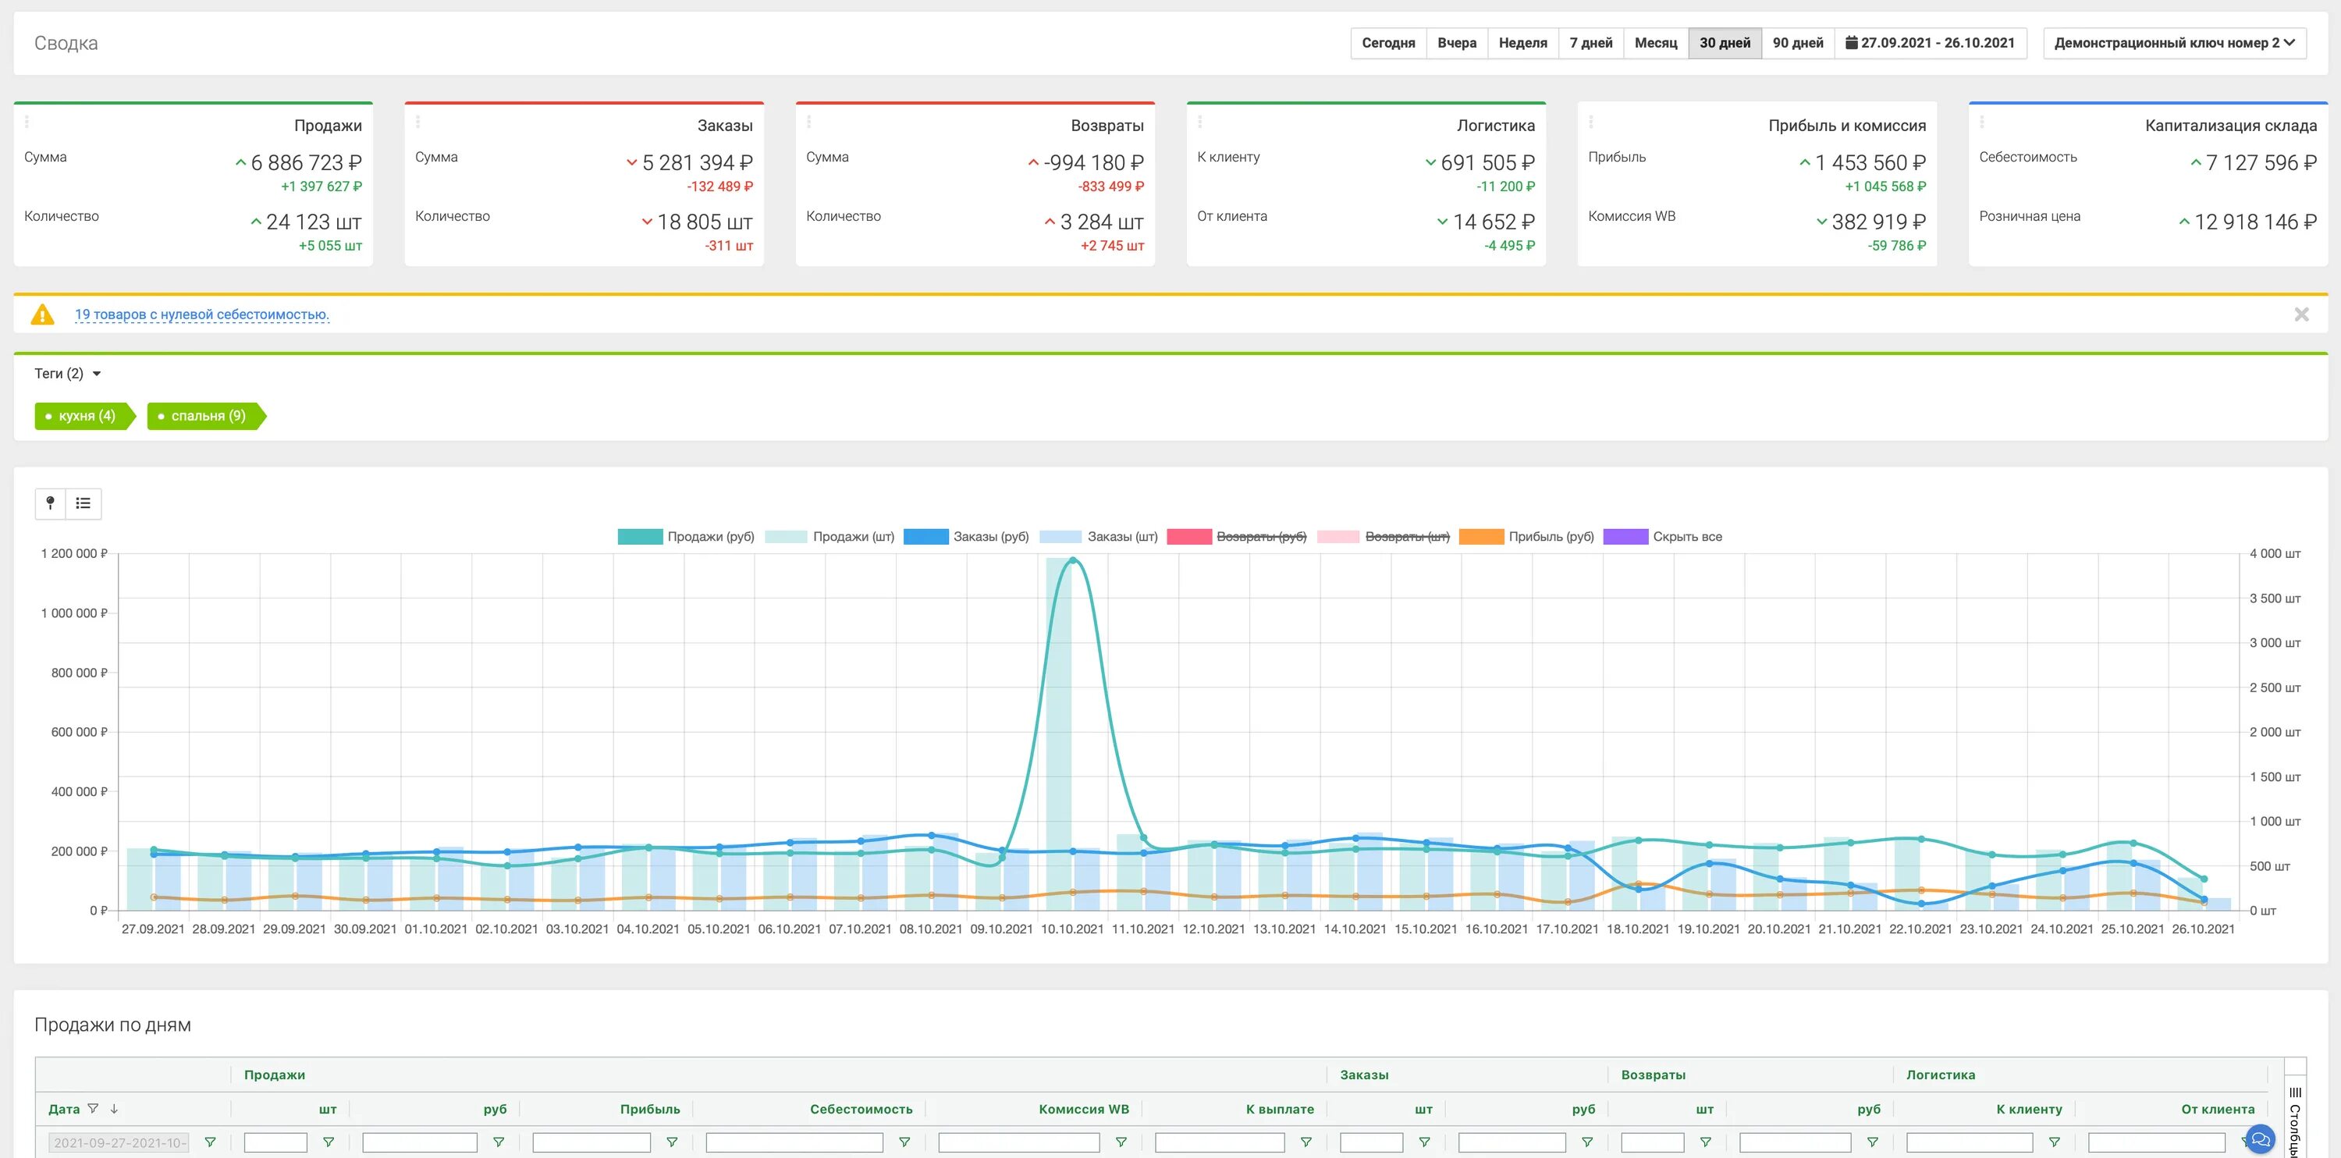Click filter icon for К клиенту column
2341x1158 pixels.
(x=2055, y=1142)
